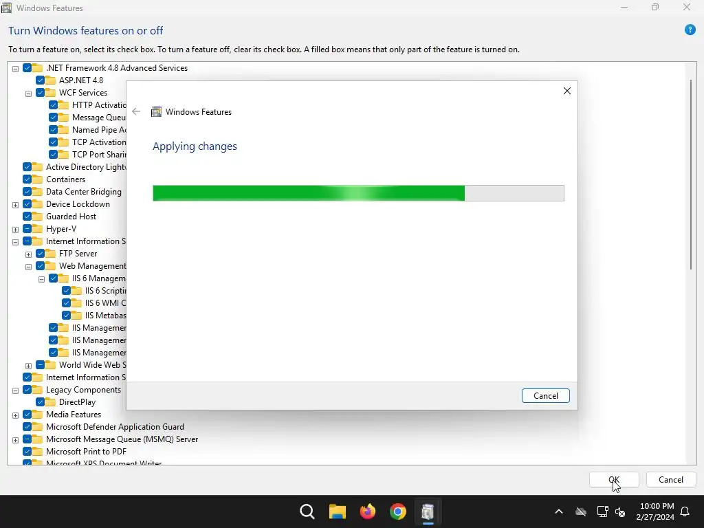This screenshot has height=528, width=704.
Task: Toggle the Microsoft Defender Application Guard checkbox
Action: (x=27, y=426)
